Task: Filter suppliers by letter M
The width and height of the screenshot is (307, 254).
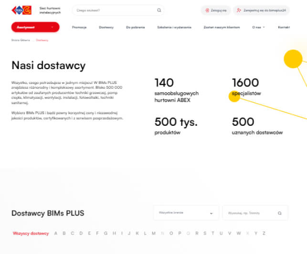Action: [x=154, y=234]
